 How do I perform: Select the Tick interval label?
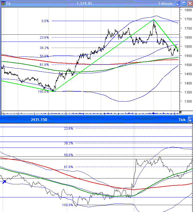(x=182, y=120)
